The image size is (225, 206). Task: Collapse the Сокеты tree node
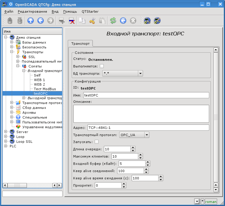coord(18,66)
